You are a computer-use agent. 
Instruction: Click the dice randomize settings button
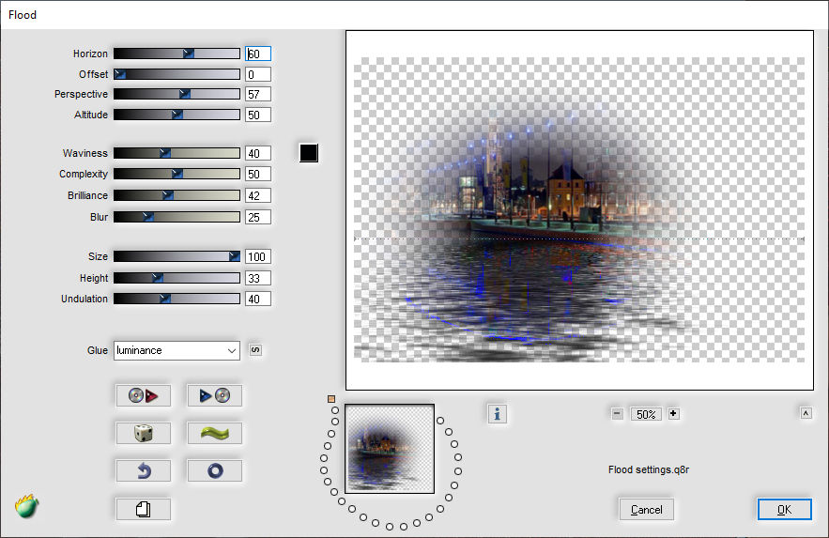tap(144, 434)
